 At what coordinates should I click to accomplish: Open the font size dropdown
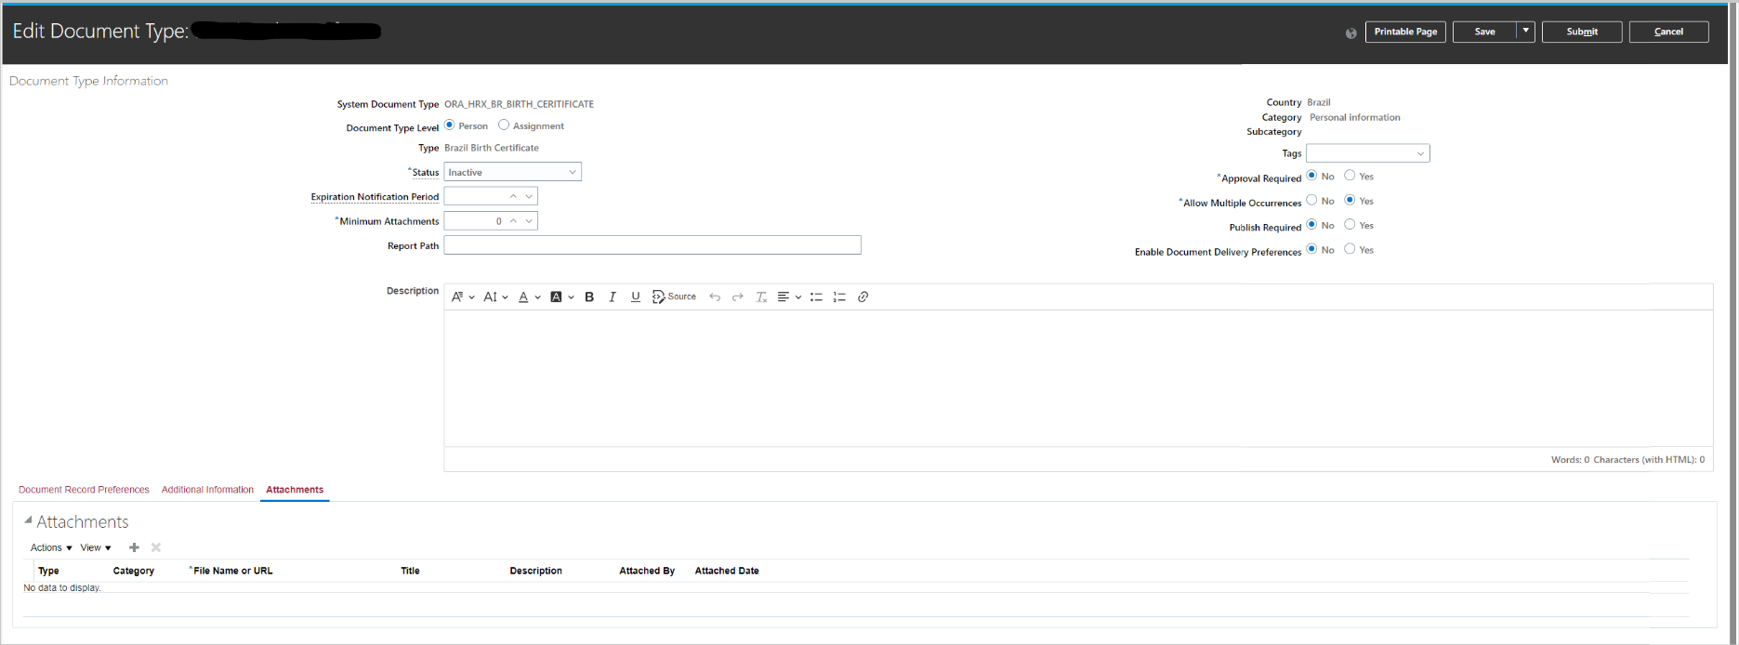coord(495,296)
